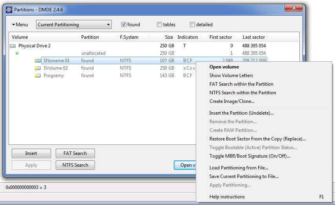Choose Open volume from context menu
The height and width of the screenshot is (205, 335).
264,67
